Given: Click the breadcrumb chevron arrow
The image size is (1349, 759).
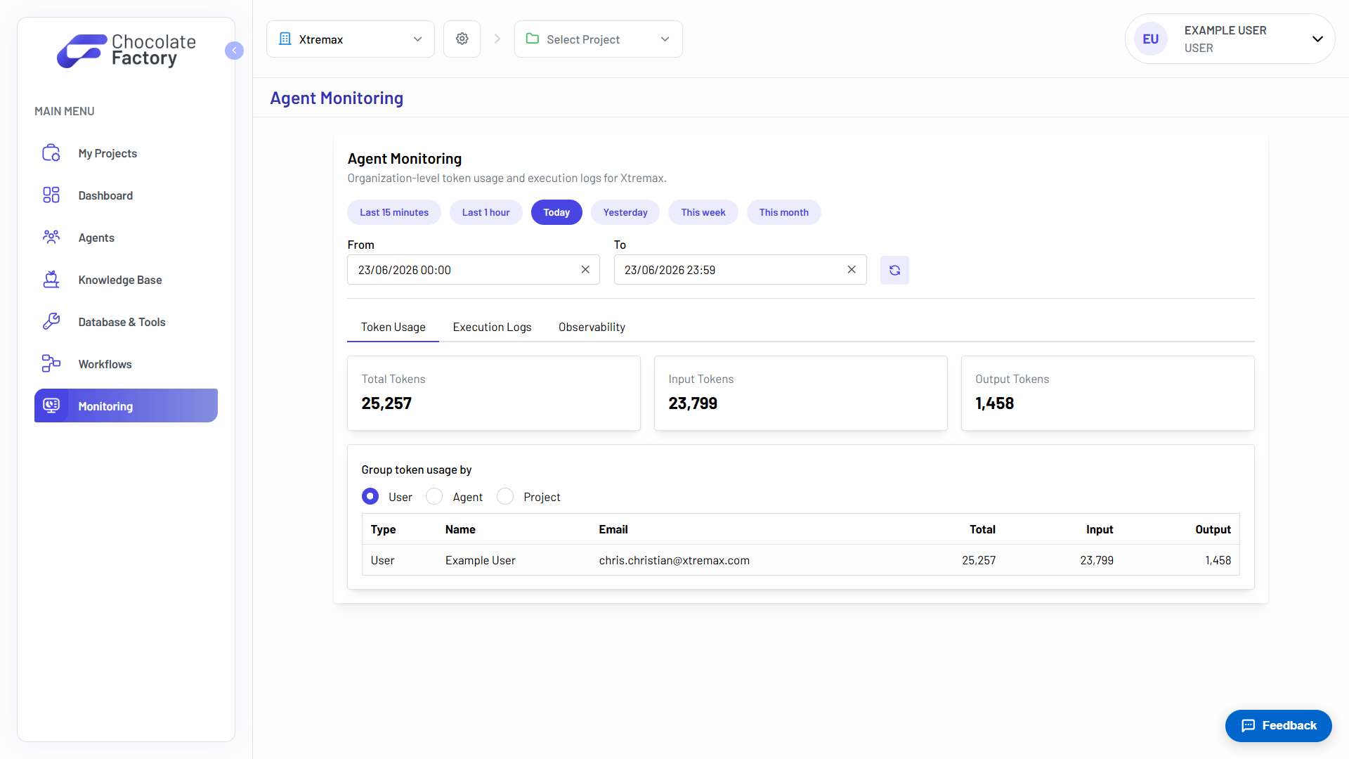Looking at the screenshot, I should tap(497, 39).
